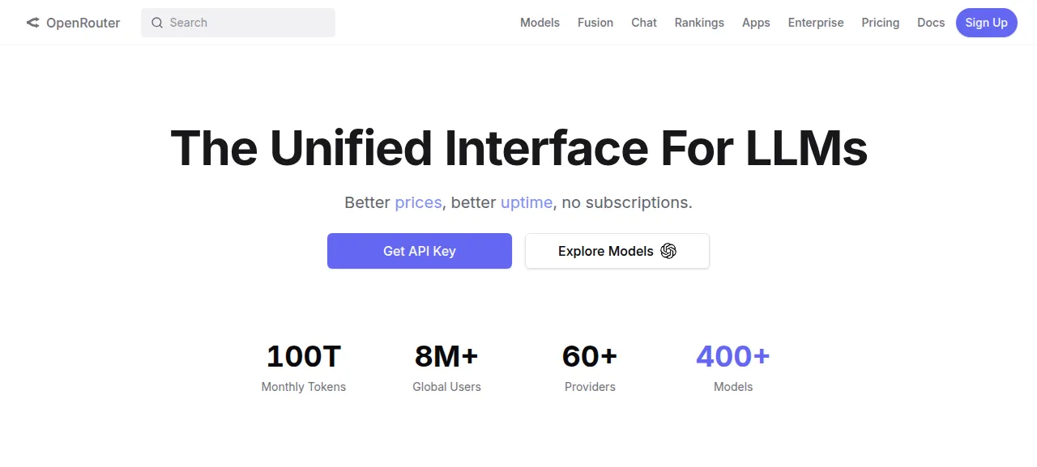Image resolution: width=1037 pixels, height=467 pixels.
Task: Click the OpenRouter brand name text
Action: tap(83, 23)
